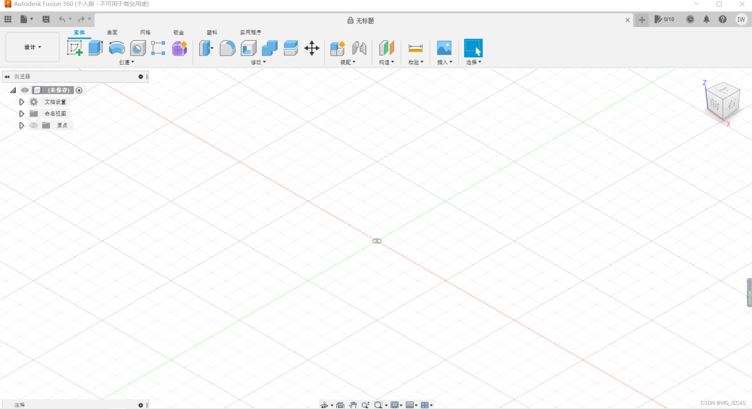Switch to the 曲面 ribbon tab

click(x=112, y=32)
